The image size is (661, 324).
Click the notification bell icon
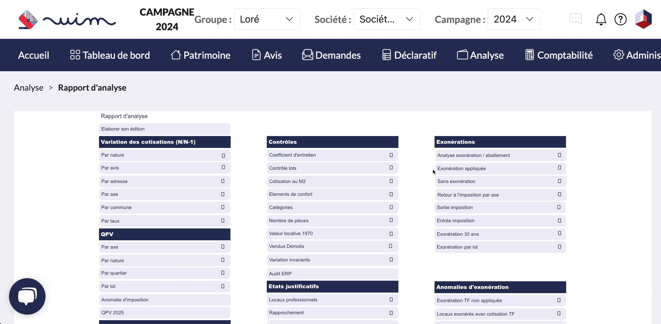[x=601, y=19]
